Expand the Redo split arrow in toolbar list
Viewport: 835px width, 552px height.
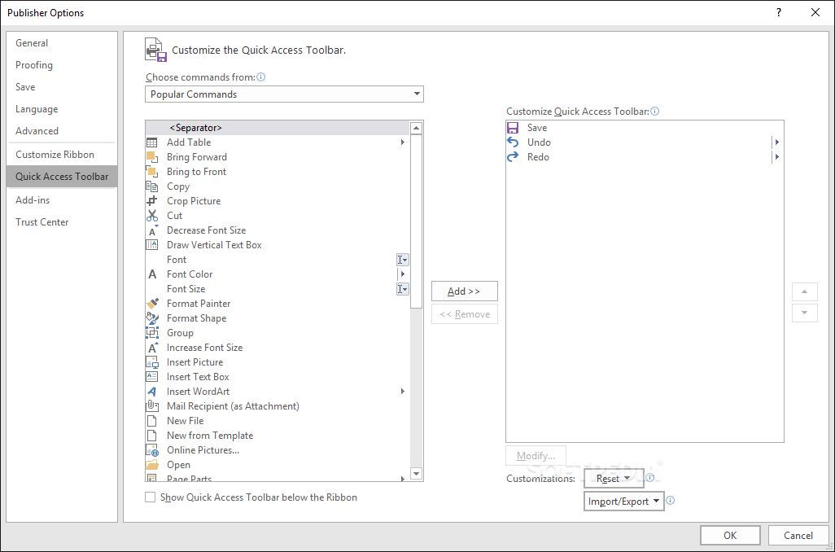coord(777,157)
